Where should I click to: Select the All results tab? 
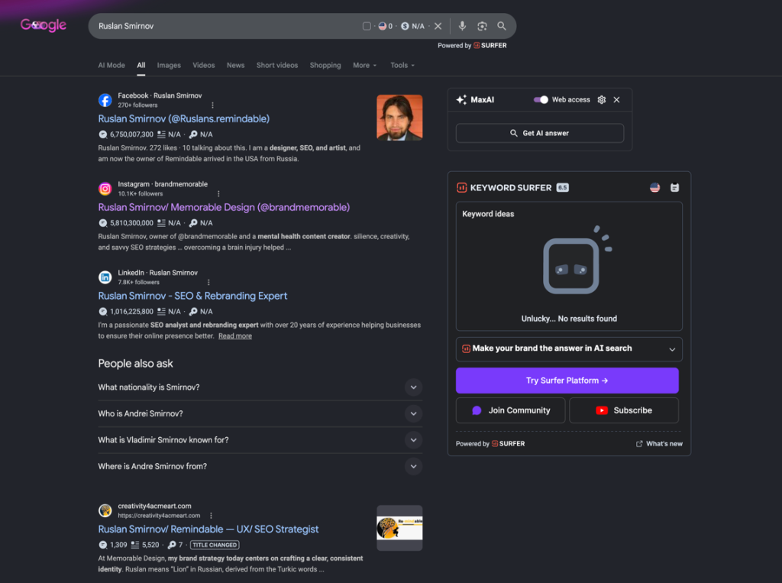[141, 66]
